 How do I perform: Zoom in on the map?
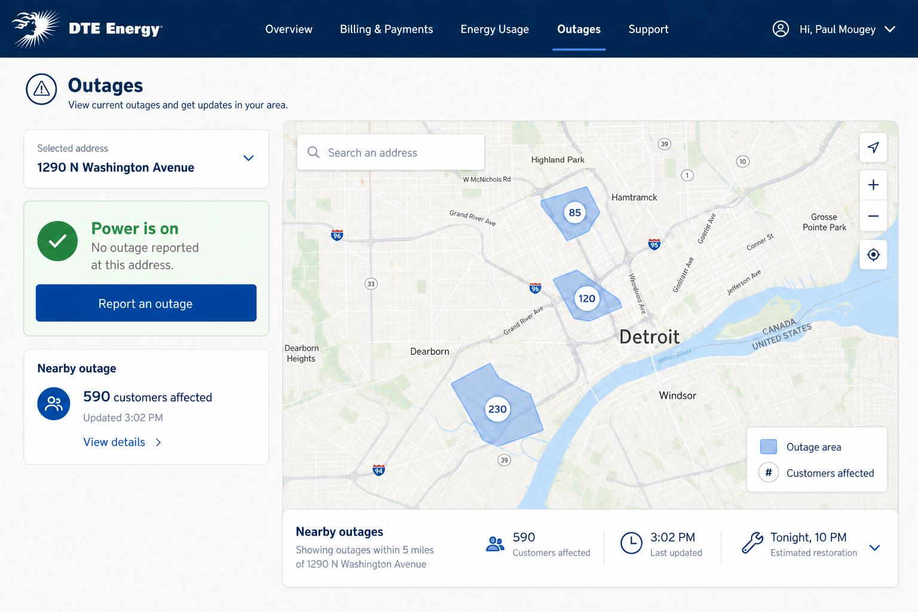coord(873,185)
